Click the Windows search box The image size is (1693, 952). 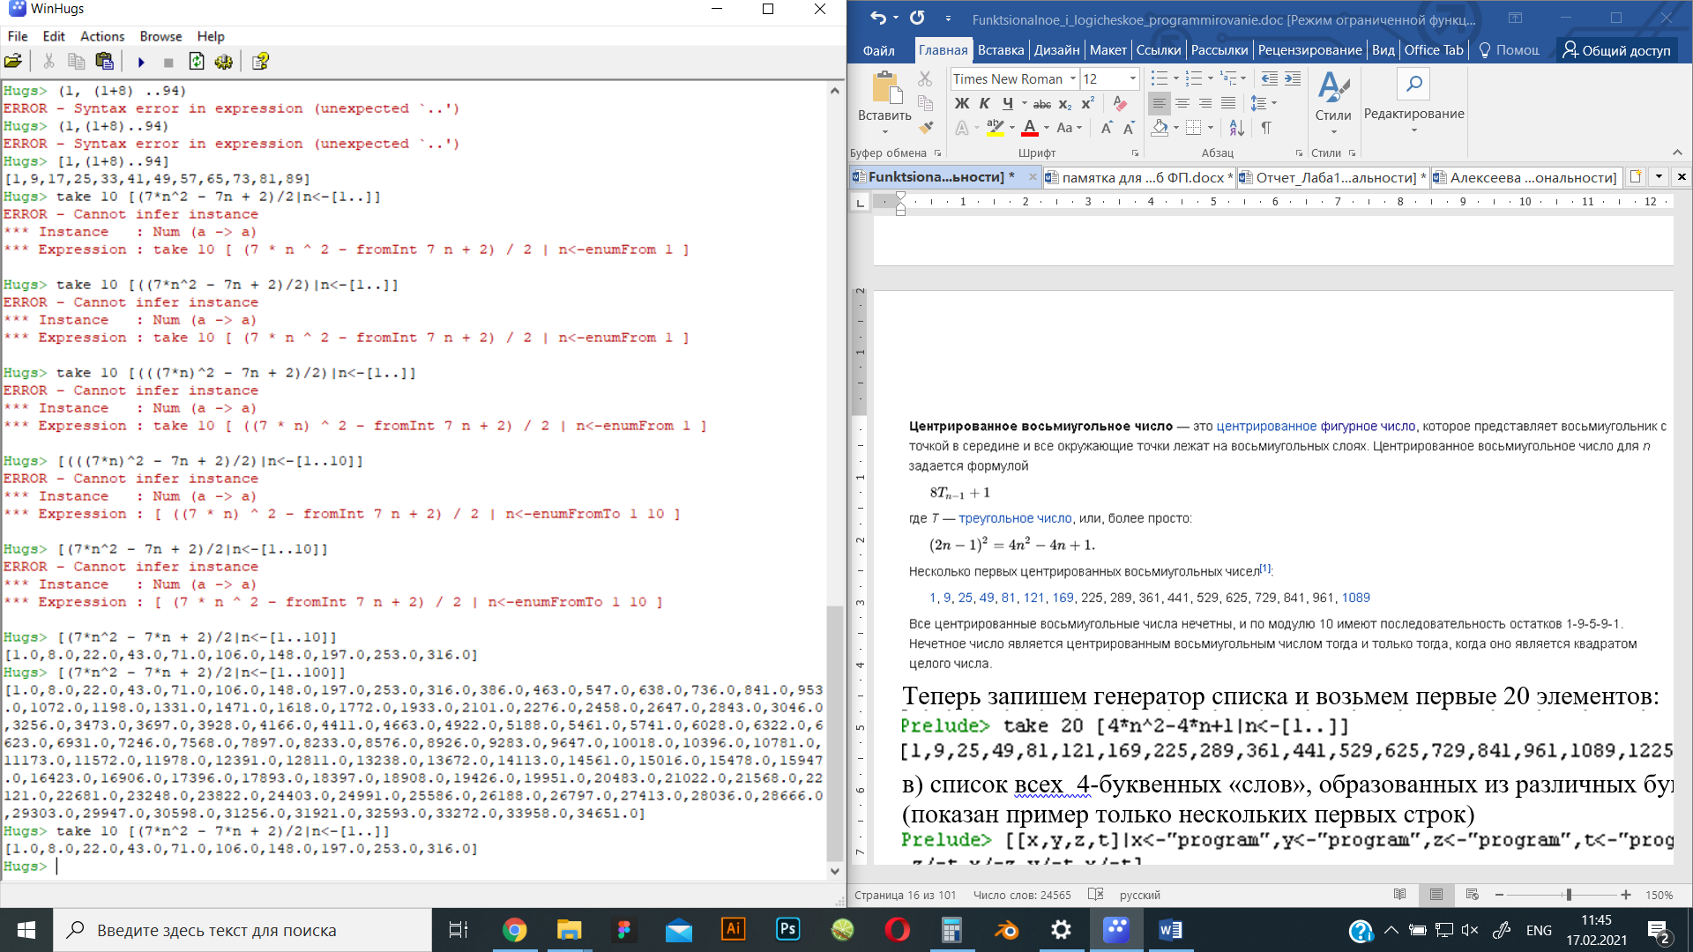click(x=242, y=930)
